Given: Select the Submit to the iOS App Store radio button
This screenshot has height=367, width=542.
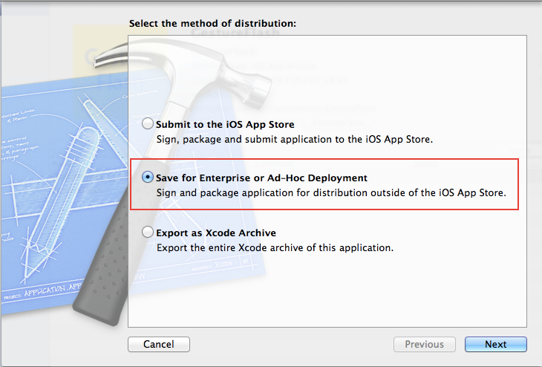Looking at the screenshot, I should coord(148,124).
